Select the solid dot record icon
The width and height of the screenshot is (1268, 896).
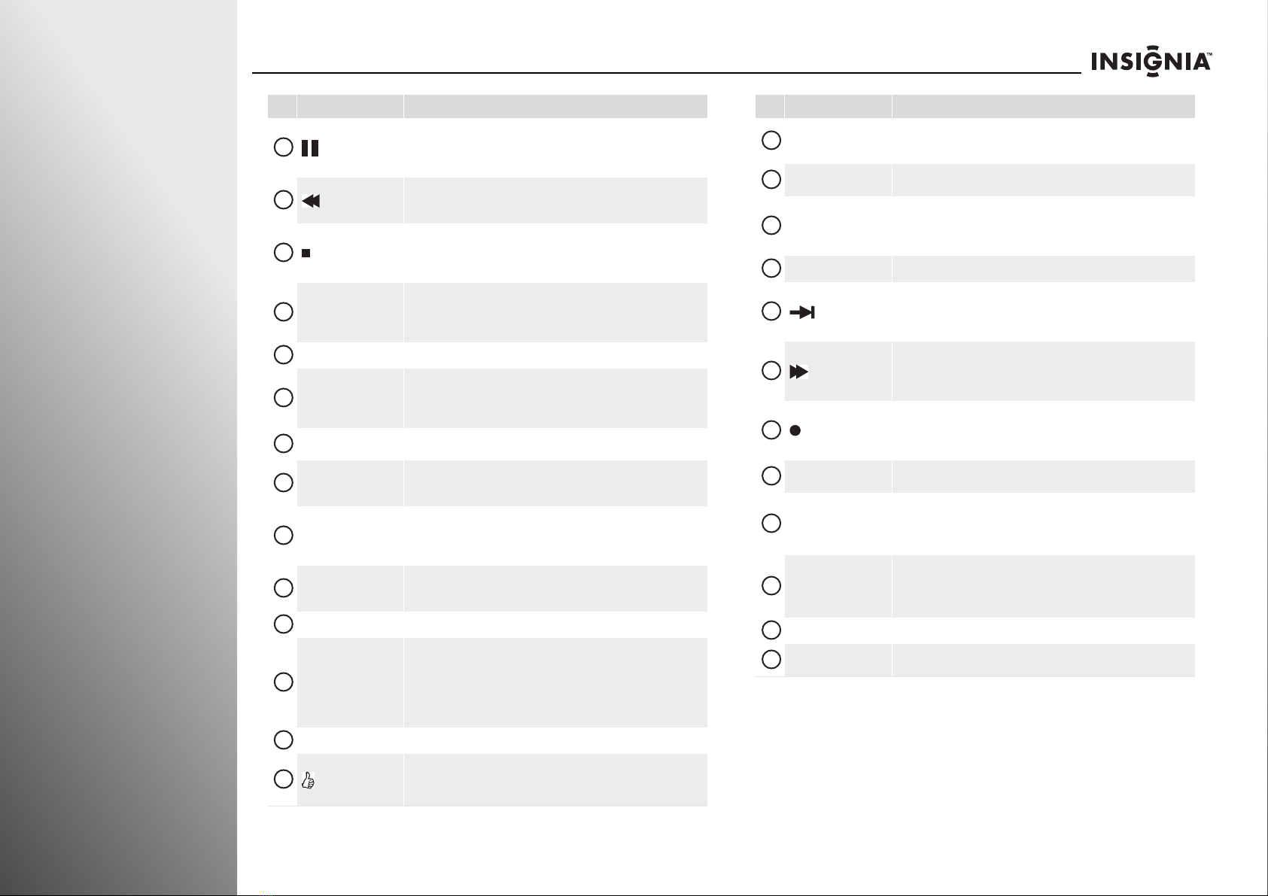[795, 431]
